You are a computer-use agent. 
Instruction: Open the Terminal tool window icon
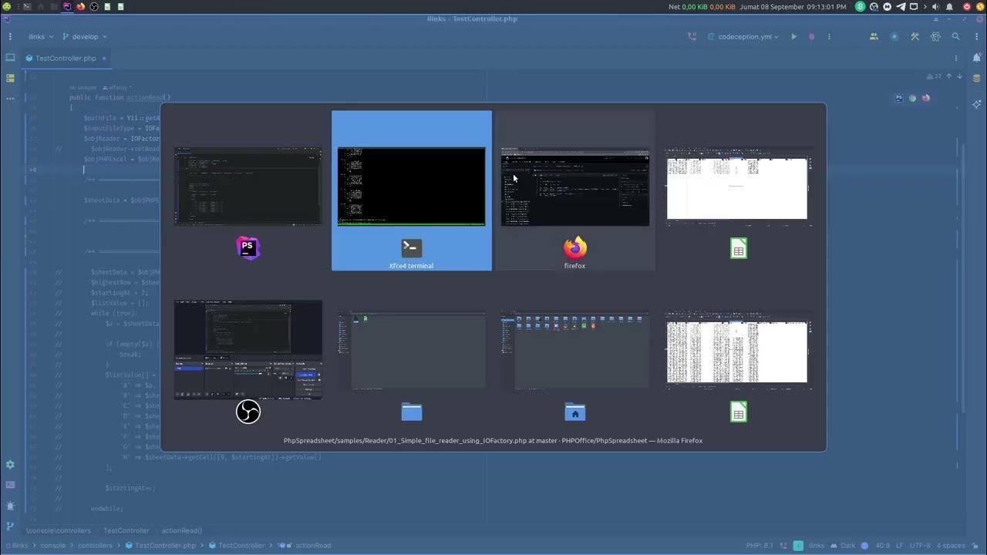(10, 485)
